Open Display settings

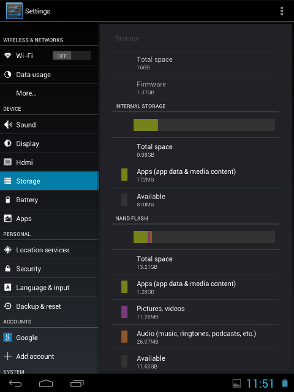[49, 143]
